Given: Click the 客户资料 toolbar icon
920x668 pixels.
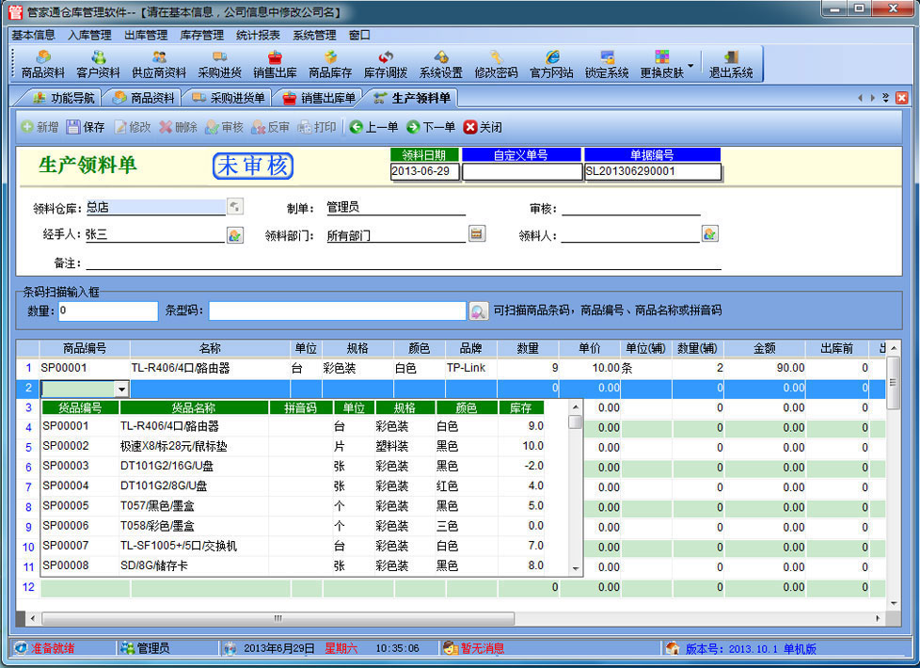Looking at the screenshot, I should coord(98,64).
